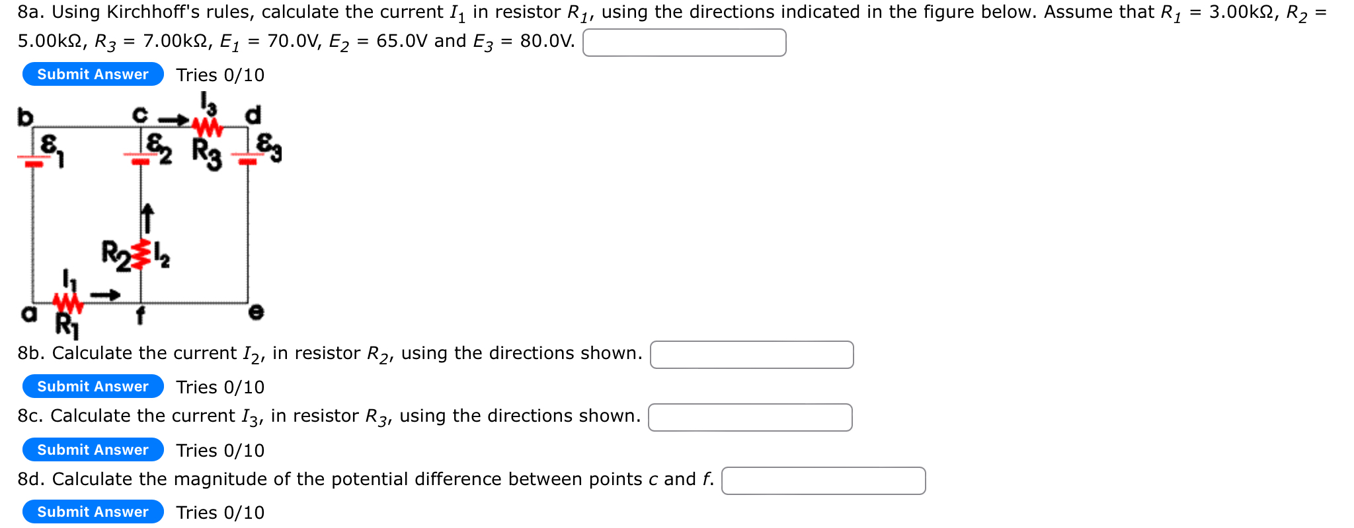Click the Submit Answer button for question 8d
Viewport: 1354px width, 528px height.
(92, 511)
